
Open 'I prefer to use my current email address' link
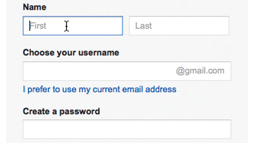click(99, 89)
